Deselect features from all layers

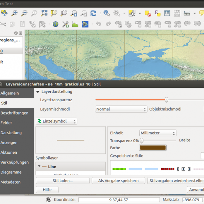(x=148, y=13)
